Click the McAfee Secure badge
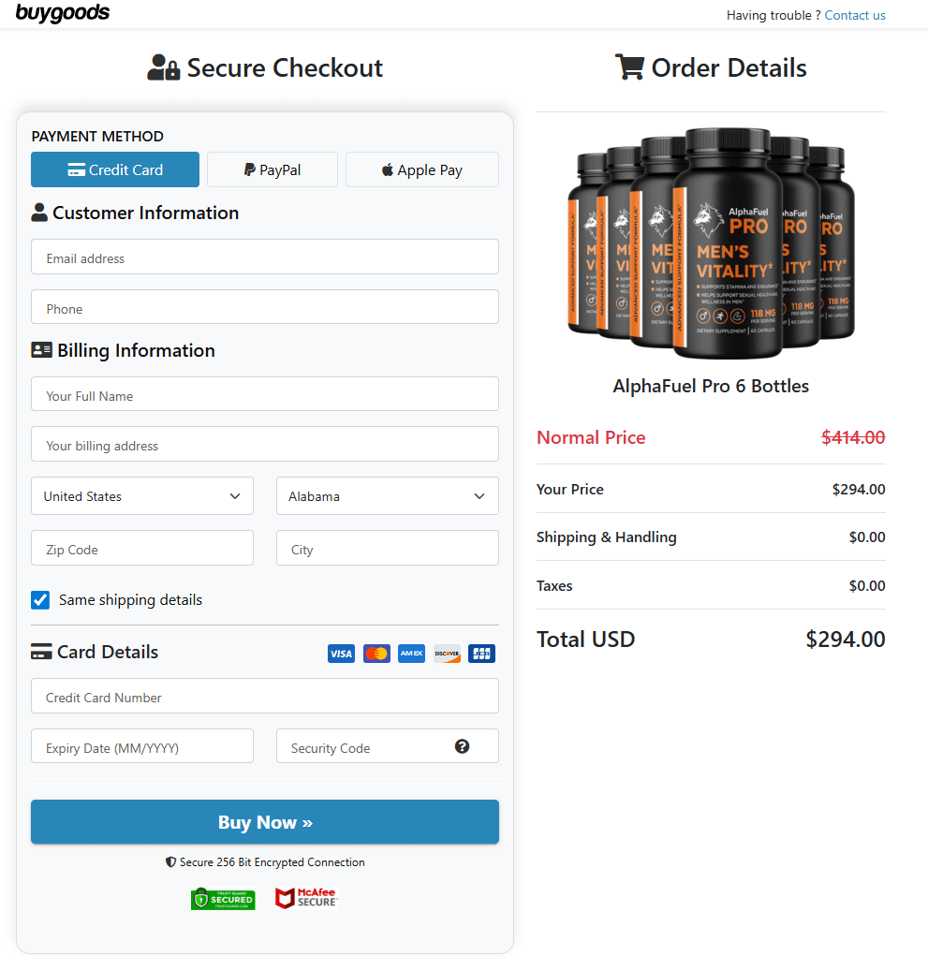The image size is (928, 971). (x=306, y=897)
